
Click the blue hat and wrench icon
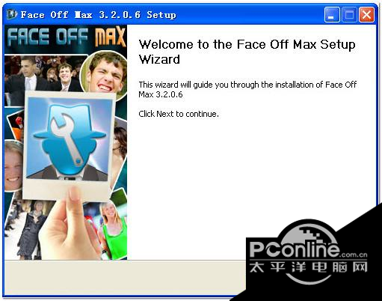pyautogui.click(x=70, y=137)
